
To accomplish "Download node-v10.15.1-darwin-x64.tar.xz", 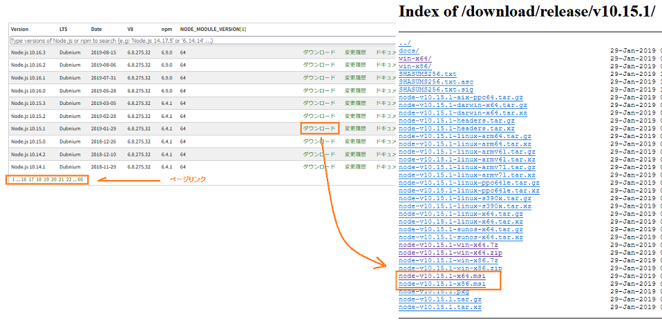I will (x=463, y=113).
